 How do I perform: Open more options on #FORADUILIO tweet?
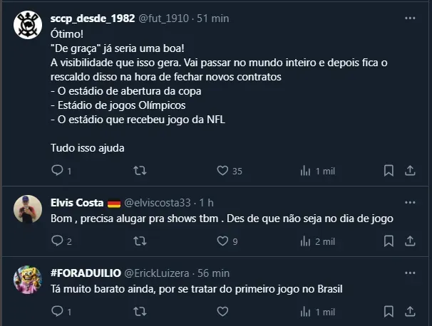click(x=410, y=273)
